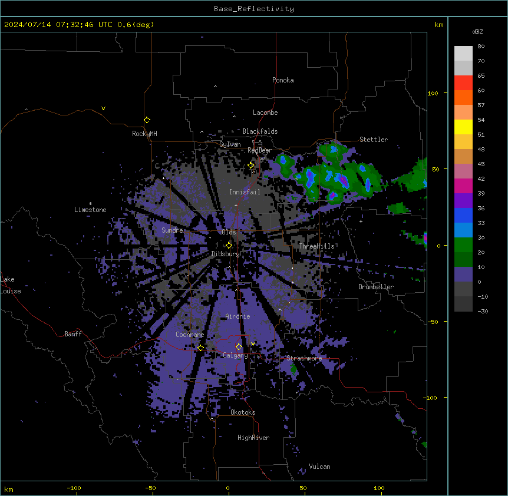Select the 42 dBZ magenta legend swatch

click(463, 186)
